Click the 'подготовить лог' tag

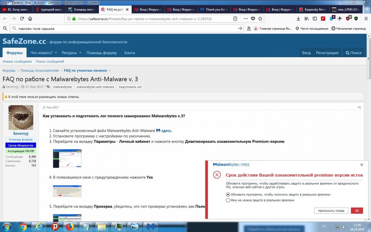[x=130, y=87]
